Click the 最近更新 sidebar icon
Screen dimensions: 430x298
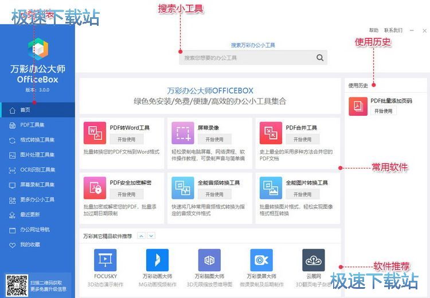[13, 215]
